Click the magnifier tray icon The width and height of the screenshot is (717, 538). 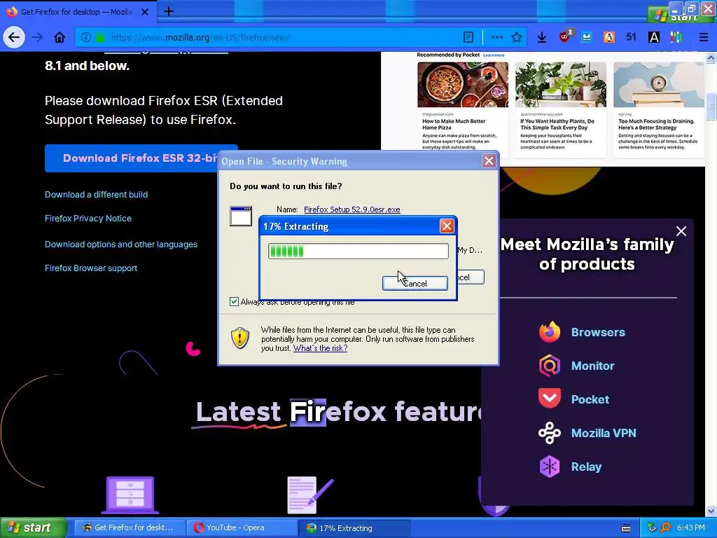click(x=665, y=527)
